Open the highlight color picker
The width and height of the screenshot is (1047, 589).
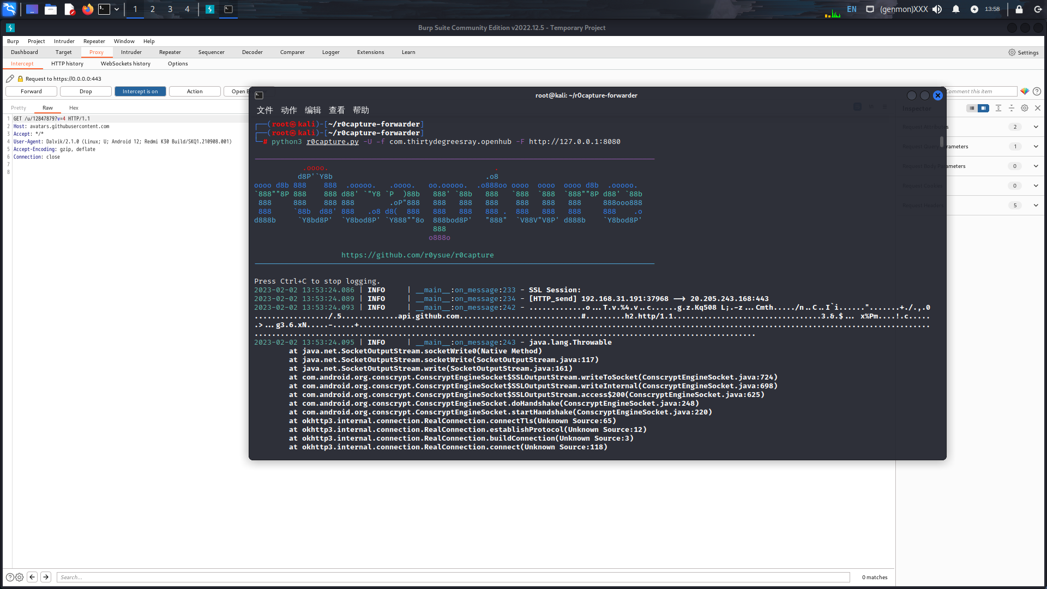[x=1025, y=92]
